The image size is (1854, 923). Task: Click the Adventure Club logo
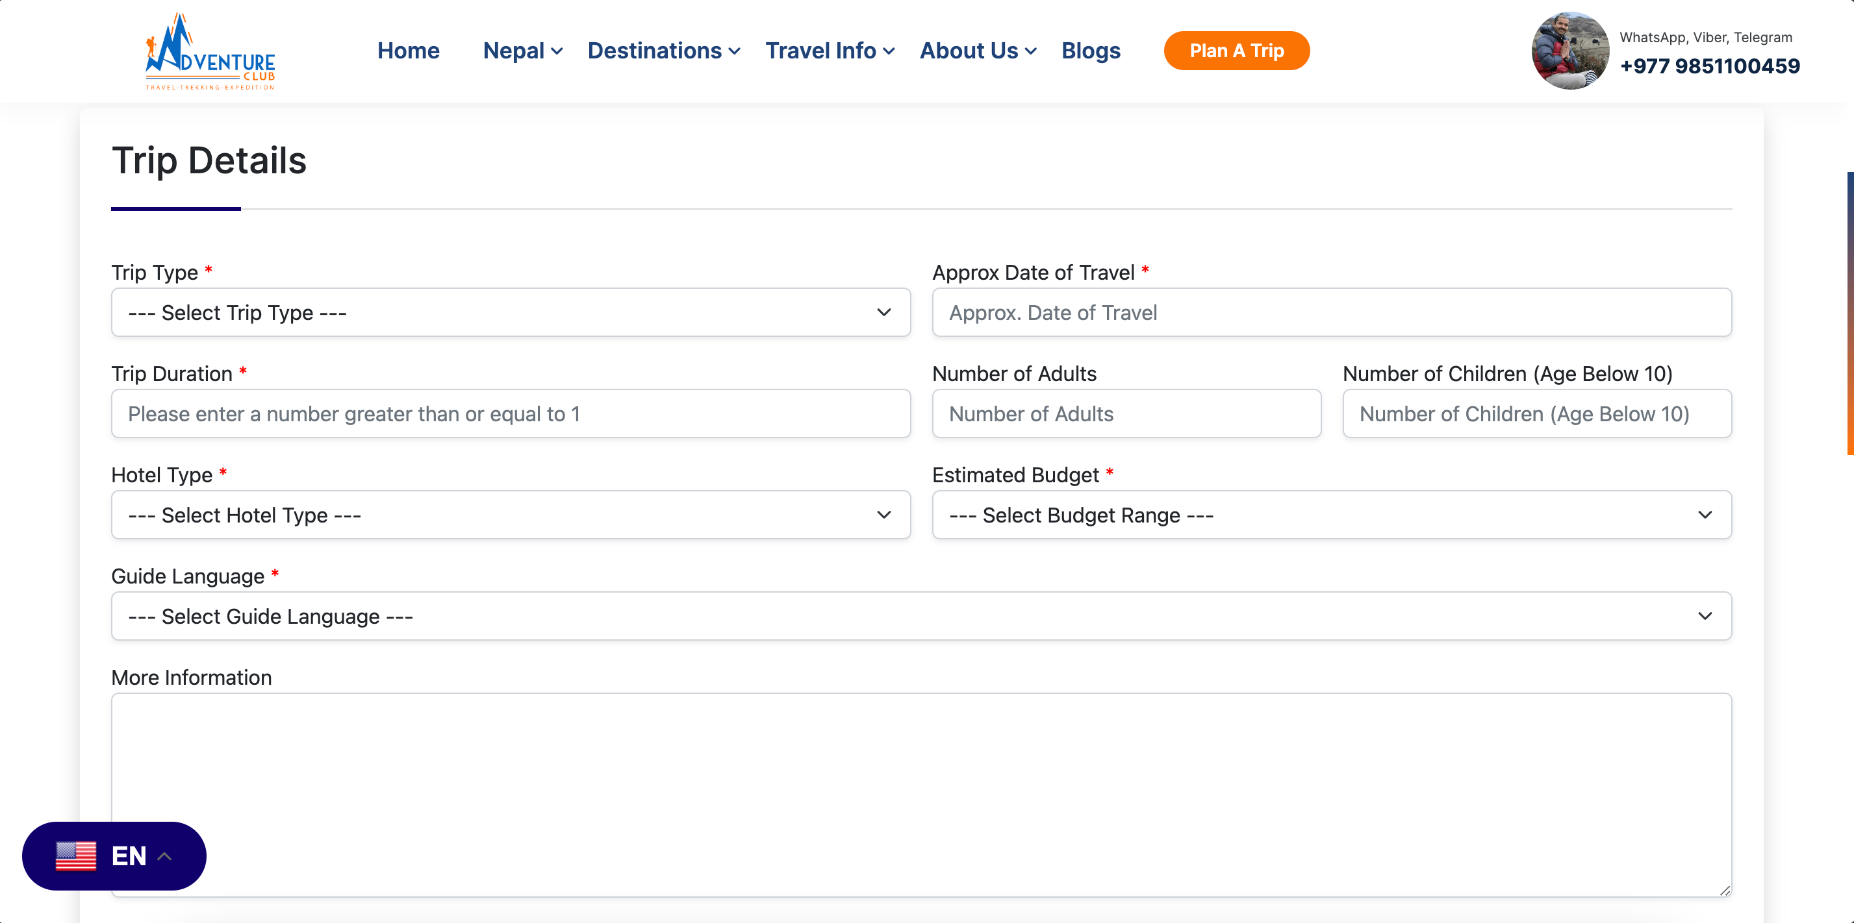[209, 51]
